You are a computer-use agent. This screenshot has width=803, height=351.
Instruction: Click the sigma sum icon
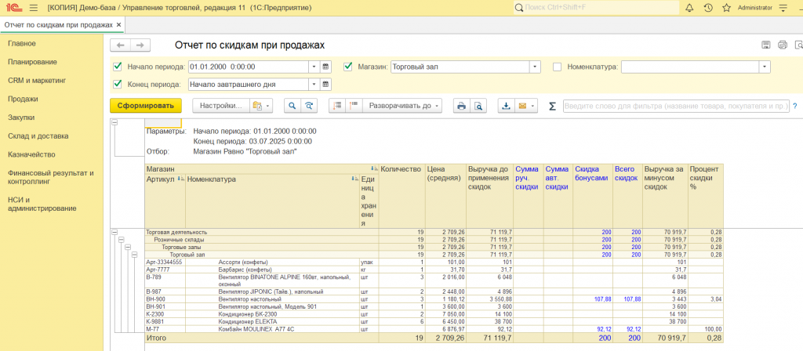(x=552, y=106)
